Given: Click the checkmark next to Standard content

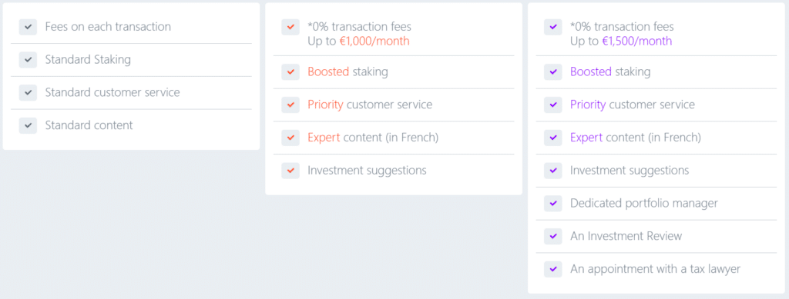Looking at the screenshot, I should point(29,125).
